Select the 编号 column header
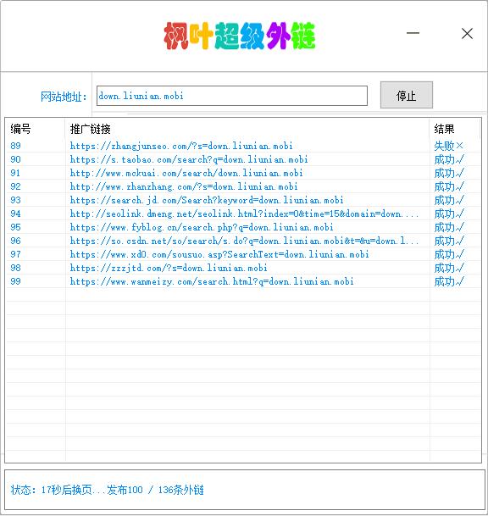 [20, 129]
